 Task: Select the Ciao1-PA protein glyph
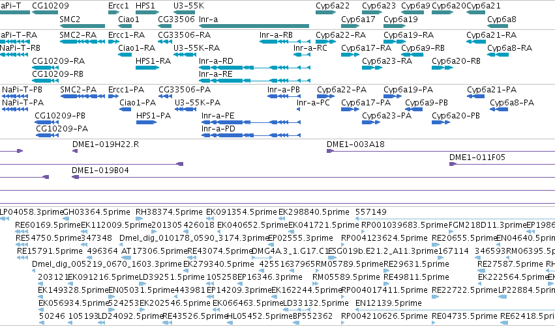125,109
